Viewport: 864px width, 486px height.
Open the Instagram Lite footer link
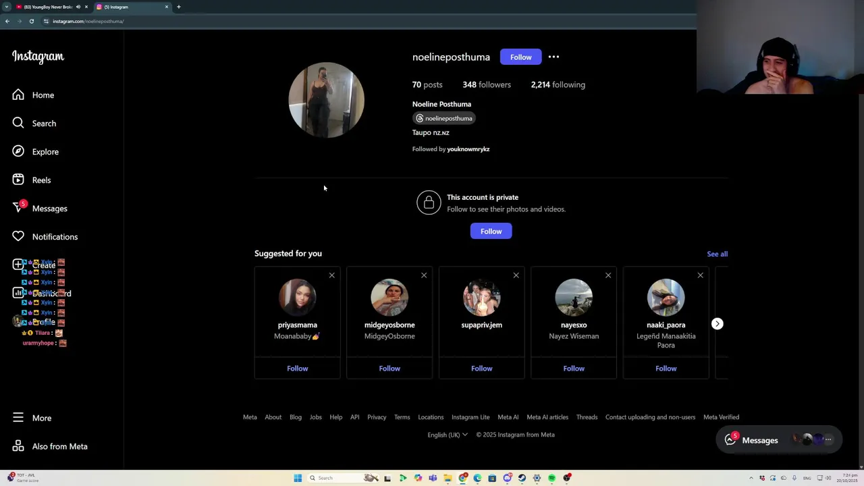coord(470,417)
